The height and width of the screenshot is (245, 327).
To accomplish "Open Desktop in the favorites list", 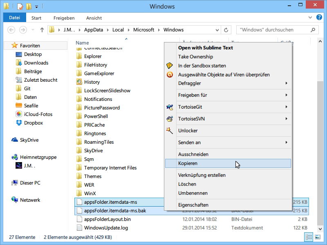I will [33, 54].
